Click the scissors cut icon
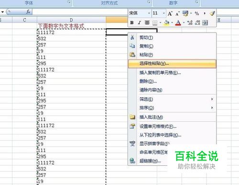Screen dimensions: 239x185 (x=132, y=37)
